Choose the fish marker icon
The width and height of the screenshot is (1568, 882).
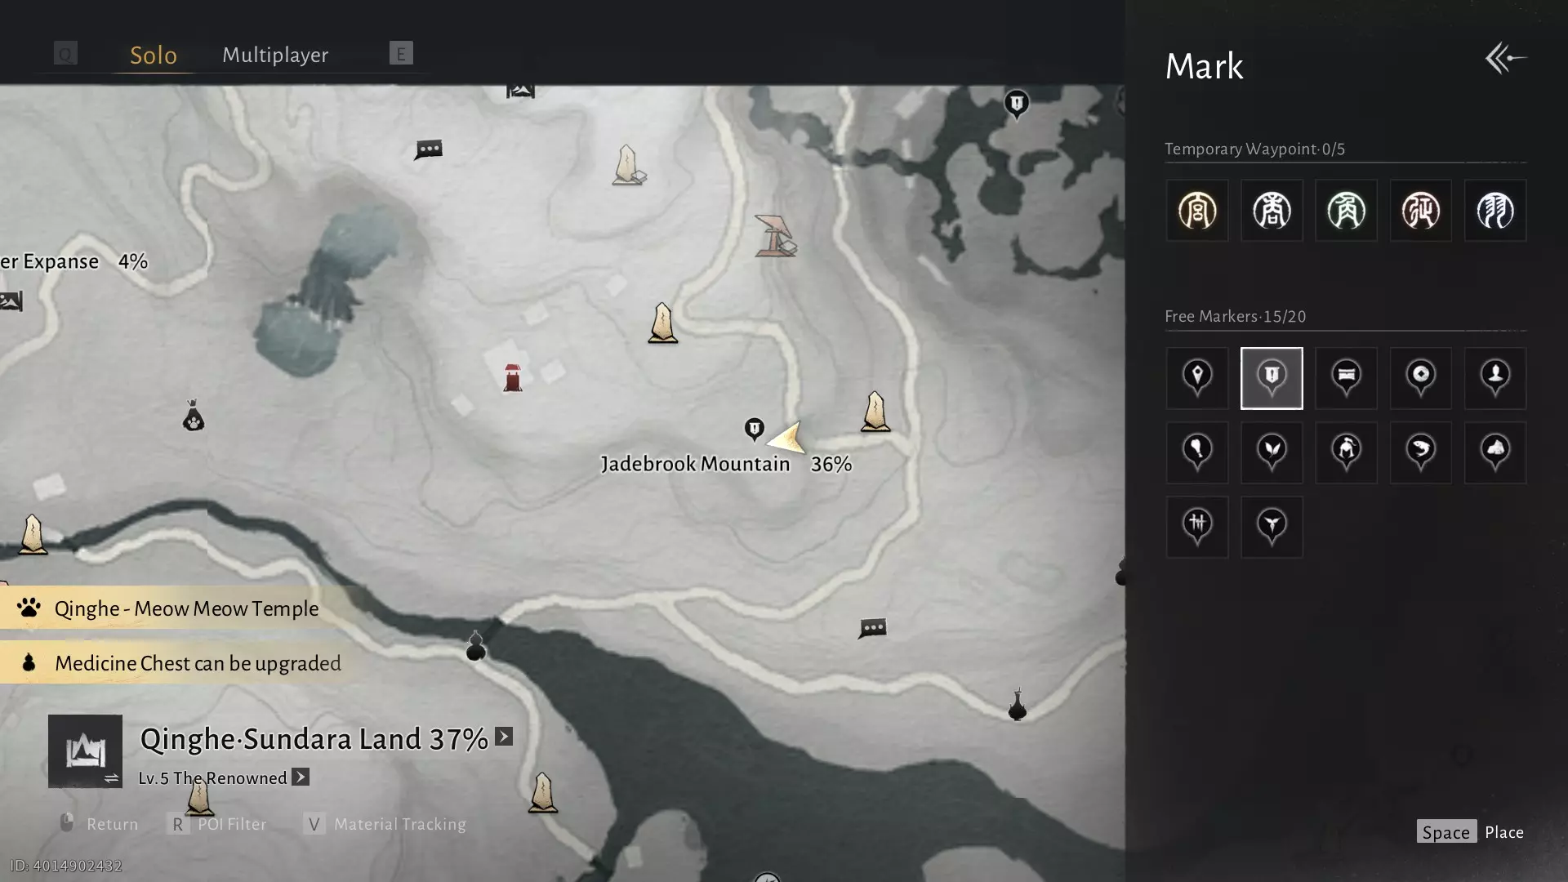[x=1421, y=452]
